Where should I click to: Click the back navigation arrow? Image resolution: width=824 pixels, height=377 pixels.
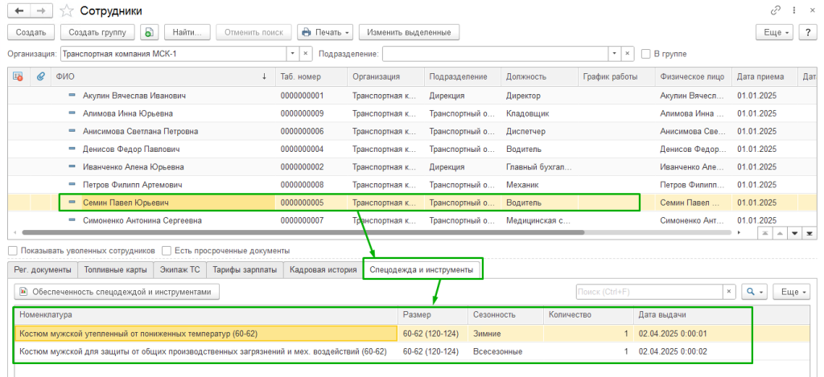pos(19,10)
